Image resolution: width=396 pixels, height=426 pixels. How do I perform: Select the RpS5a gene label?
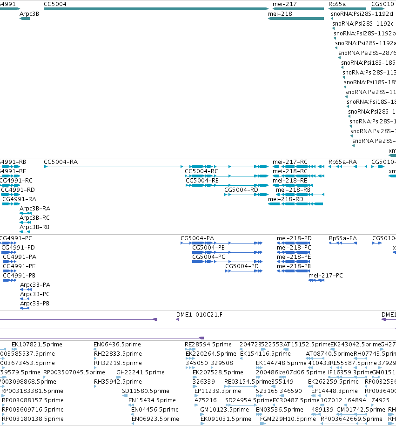[x=337, y=4]
